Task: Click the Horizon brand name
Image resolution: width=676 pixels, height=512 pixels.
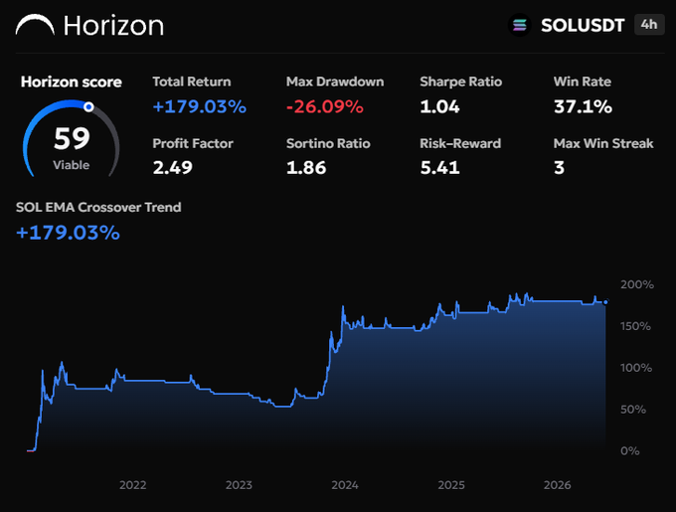Action: 113,26
